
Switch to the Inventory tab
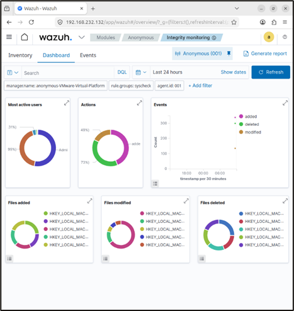tap(20, 55)
